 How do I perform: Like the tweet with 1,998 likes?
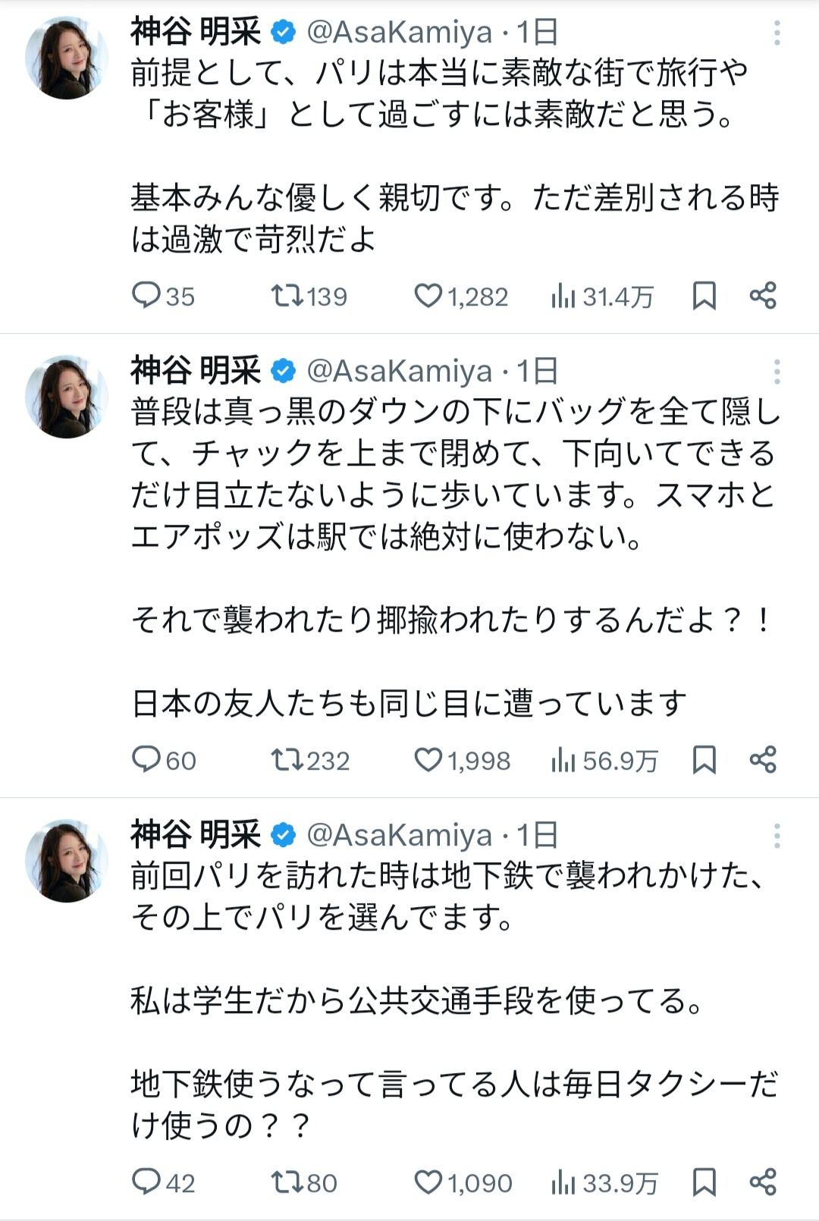click(428, 759)
